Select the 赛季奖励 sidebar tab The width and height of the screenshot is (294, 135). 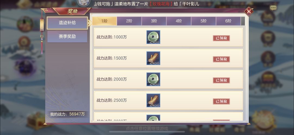pos(67,36)
